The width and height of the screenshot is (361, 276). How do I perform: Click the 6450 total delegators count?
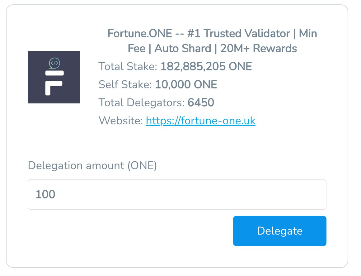click(201, 102)
